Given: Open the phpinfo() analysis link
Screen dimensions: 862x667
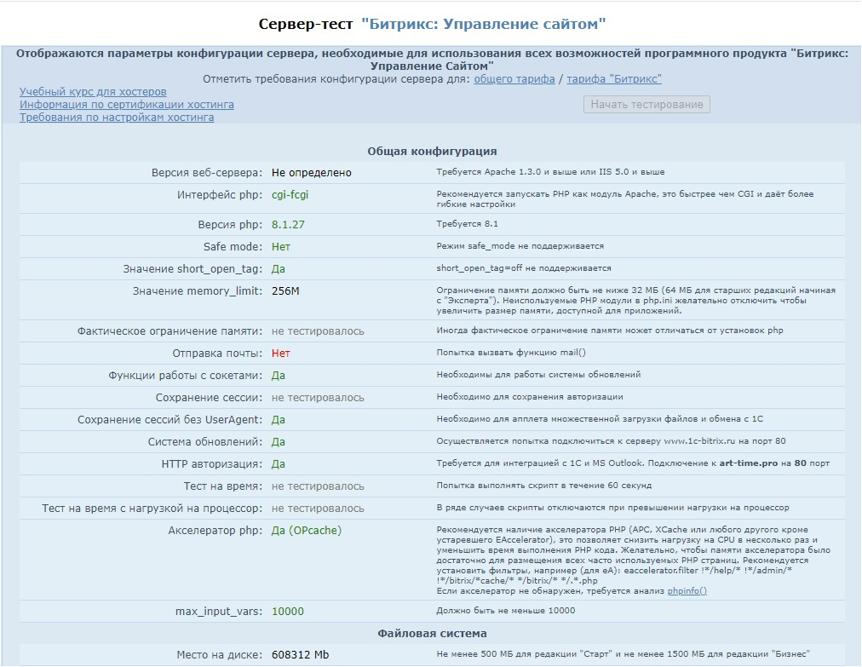Looking at the screenshot, I should point(687,590).
